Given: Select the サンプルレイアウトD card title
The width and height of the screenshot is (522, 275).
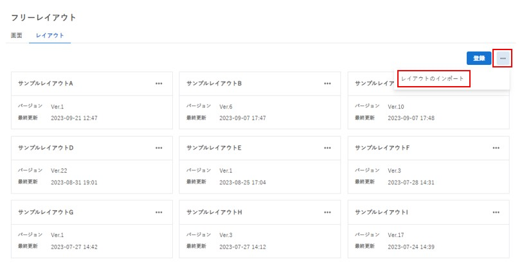Looking at the screenshot, I should click(x=46, y=148).
